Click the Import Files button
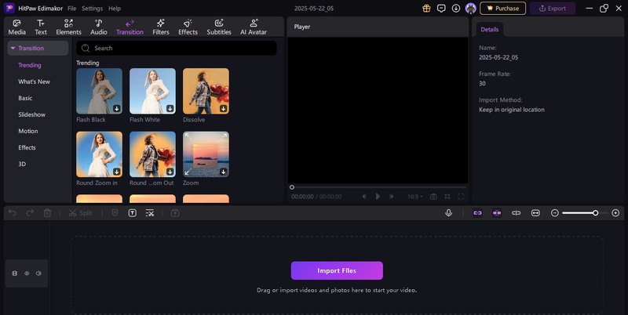The image size is (628, 315). 337,270
